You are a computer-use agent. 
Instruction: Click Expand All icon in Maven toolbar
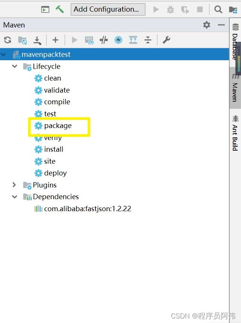pyautogui.click(x=133, y=40)
